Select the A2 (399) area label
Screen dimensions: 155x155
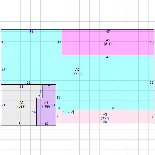click(21, 104)
